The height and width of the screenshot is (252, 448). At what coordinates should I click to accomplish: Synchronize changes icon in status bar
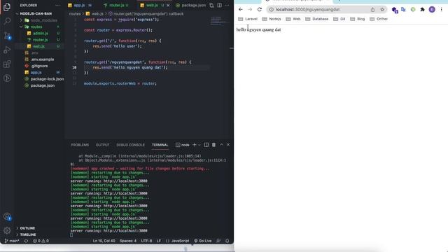coord(26,241)
